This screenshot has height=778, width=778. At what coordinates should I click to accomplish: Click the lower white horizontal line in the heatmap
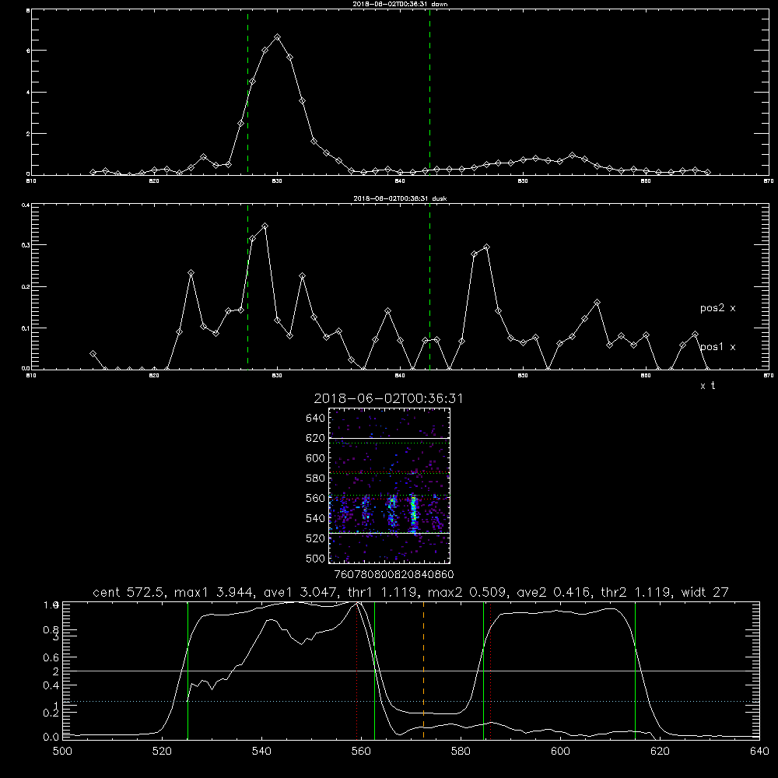click(389, 534)
